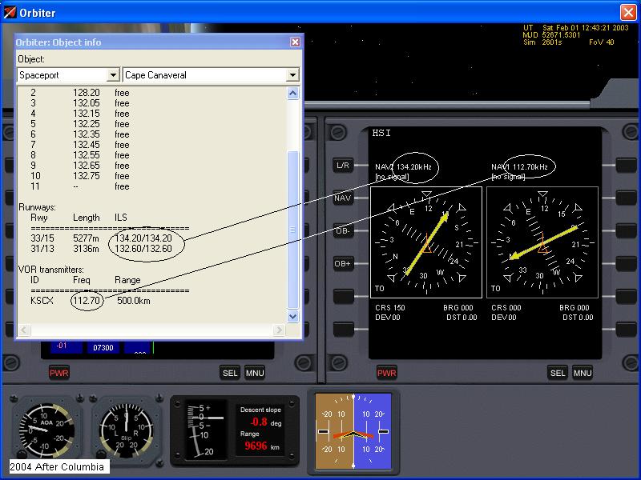
Task: Click blank left button below OB+ on HSI MFD
Action: point(343,296)
